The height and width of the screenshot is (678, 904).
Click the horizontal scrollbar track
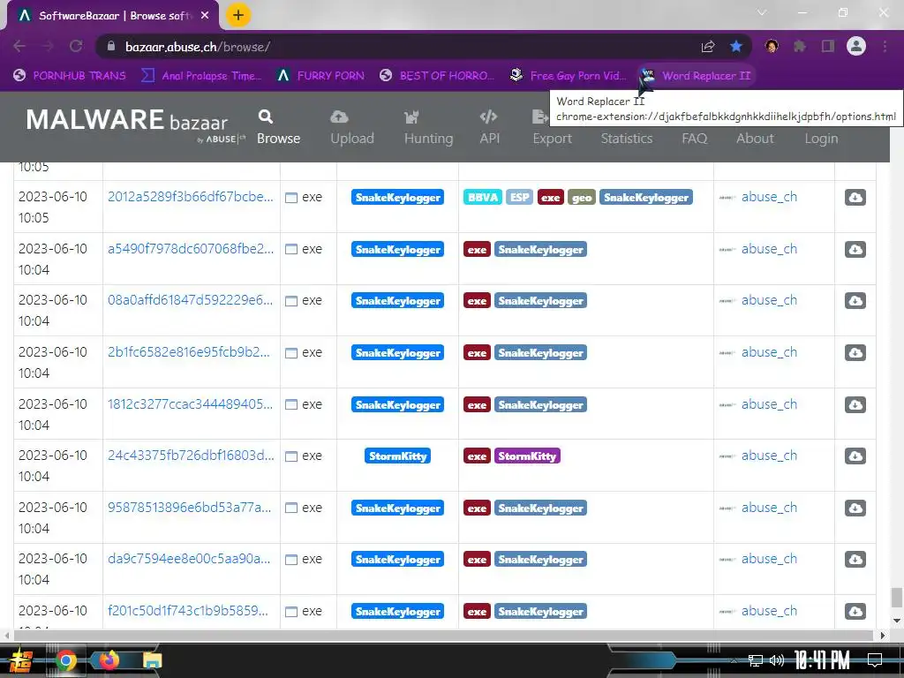coord(444,636)
